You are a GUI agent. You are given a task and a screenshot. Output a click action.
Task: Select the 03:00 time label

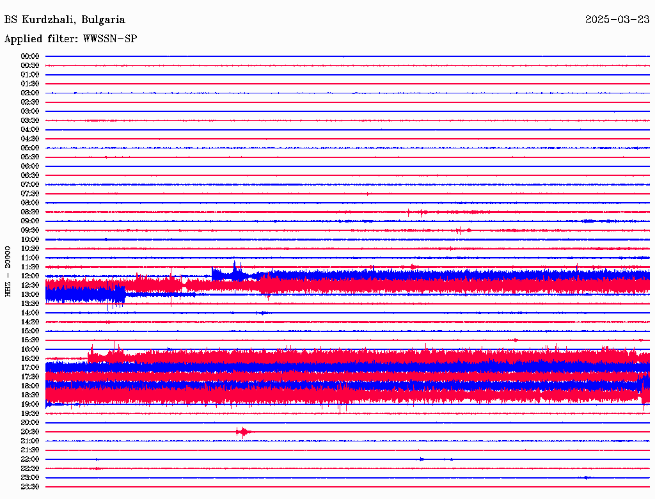point(30,111)
